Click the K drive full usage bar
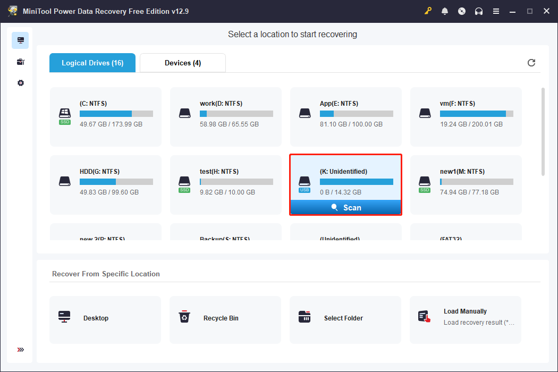The image size is (558, 372). tap(356, 182)
